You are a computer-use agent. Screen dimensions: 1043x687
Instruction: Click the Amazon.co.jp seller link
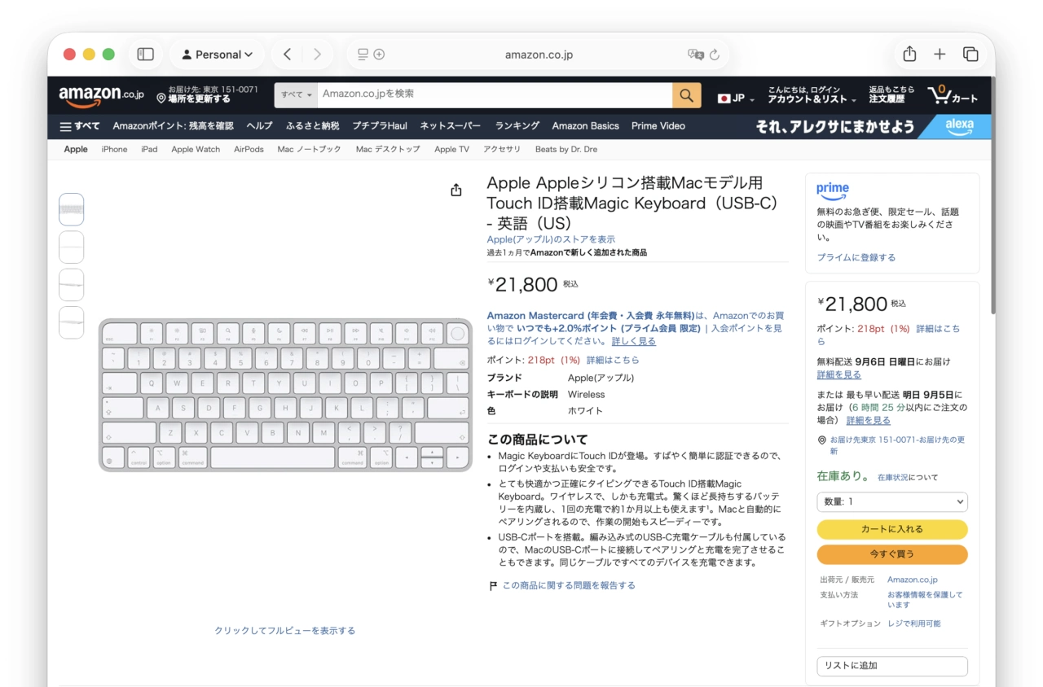tap(913, 580)
